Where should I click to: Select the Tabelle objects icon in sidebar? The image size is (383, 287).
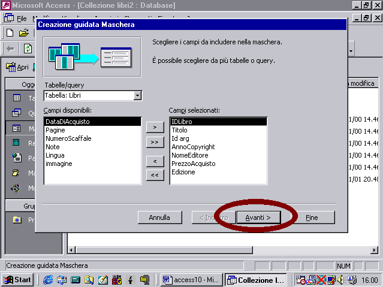click(x=17, y=98)
